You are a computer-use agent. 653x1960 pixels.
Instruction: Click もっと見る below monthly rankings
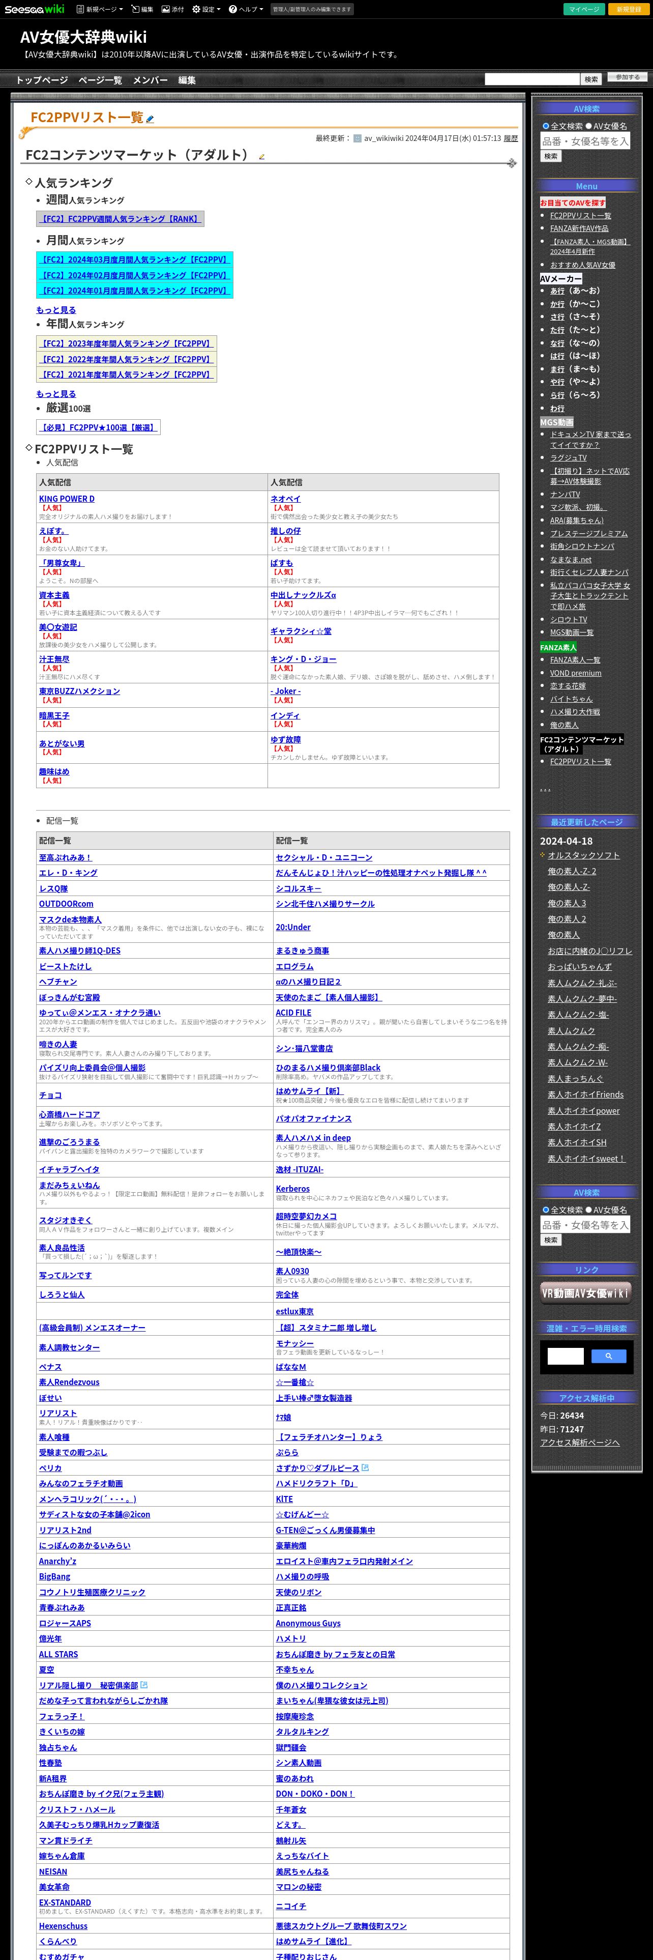click(x=56, y=310)
